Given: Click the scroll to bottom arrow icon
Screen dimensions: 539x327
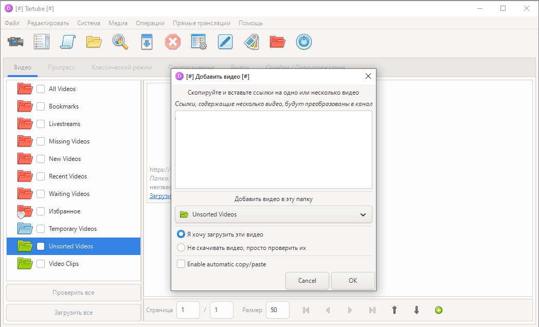Looking at the screenshot, I should pos(416,310).
